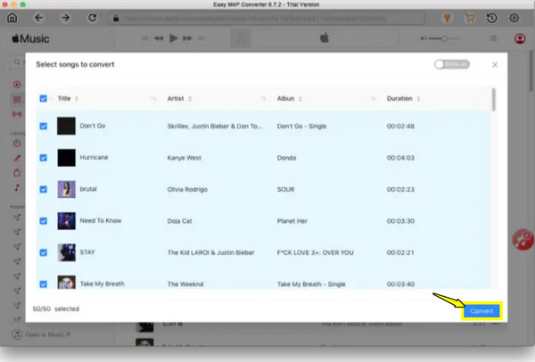Open the Radio sidebar icon

(x=17, y=114)
